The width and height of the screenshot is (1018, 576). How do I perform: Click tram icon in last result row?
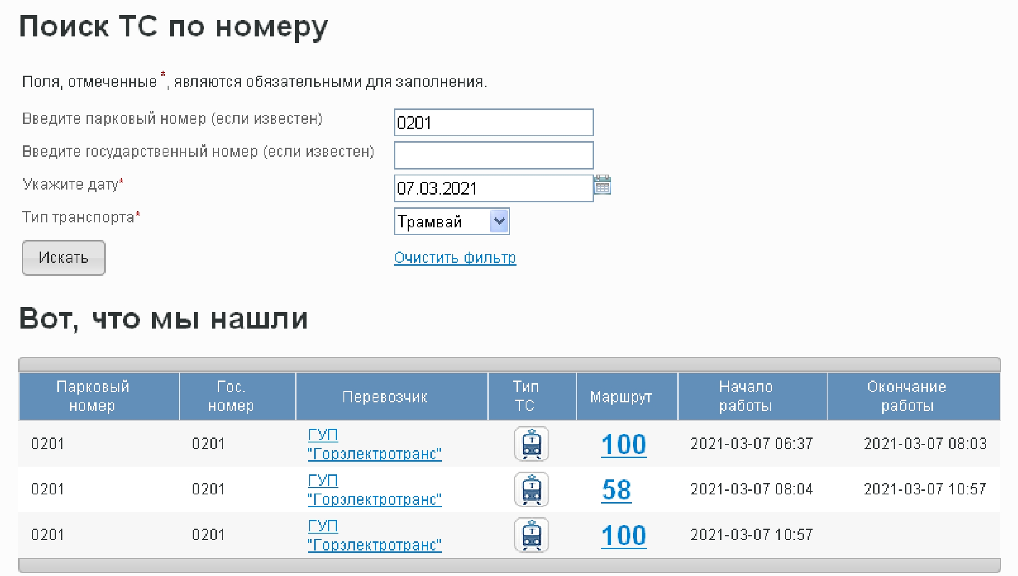pos(532,535)
